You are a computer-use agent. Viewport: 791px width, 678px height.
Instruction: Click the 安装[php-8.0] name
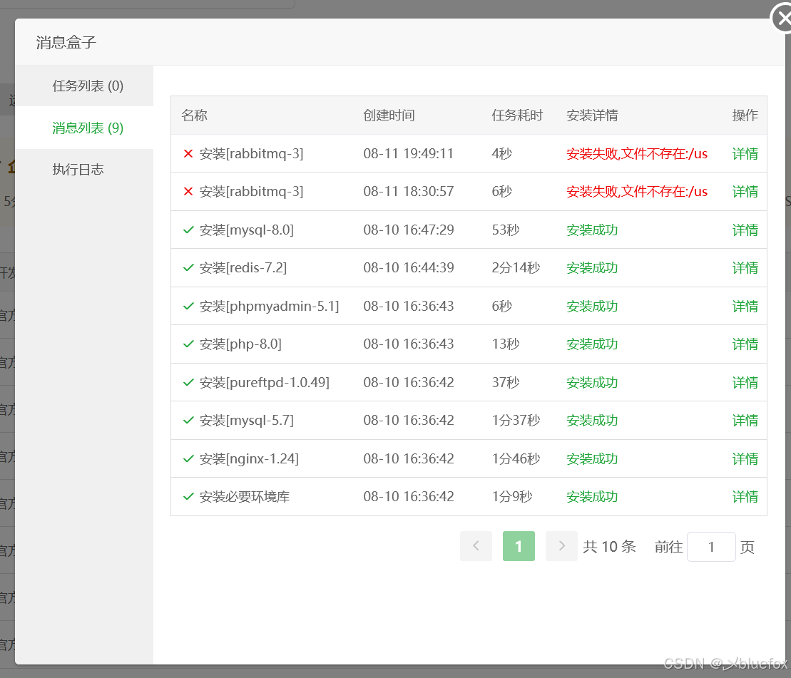(x=240, y=344)
